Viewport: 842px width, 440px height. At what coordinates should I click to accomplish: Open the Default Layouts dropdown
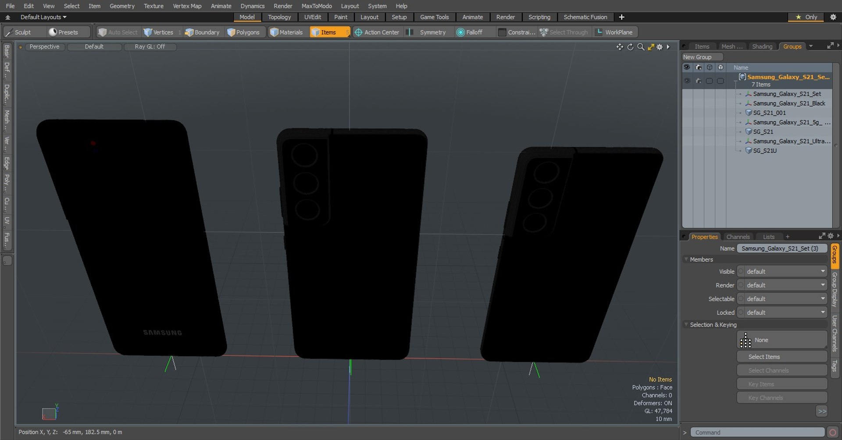[x=43, y=17]
